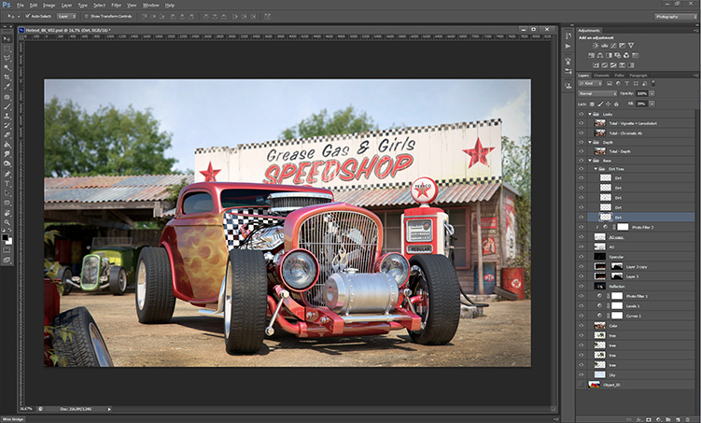This screenshot has height=423, width=701.
Task: Add a Photo Filter adjustment icon
Action: (618, 55)
